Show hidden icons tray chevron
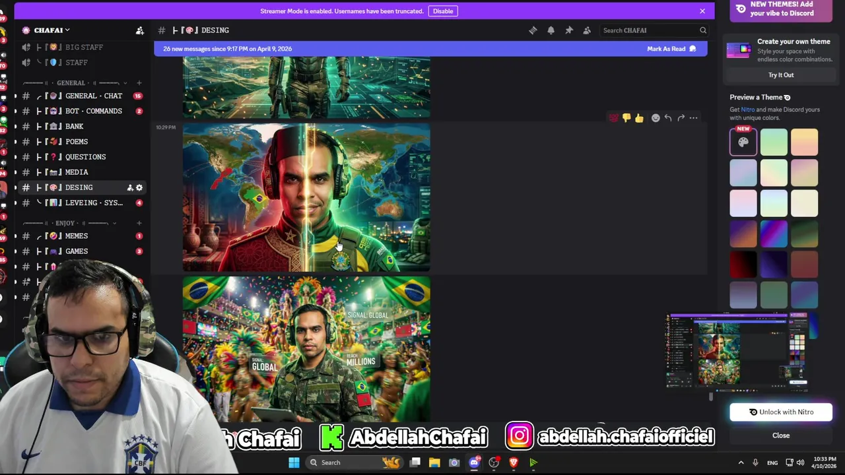 tap(741, 462)
